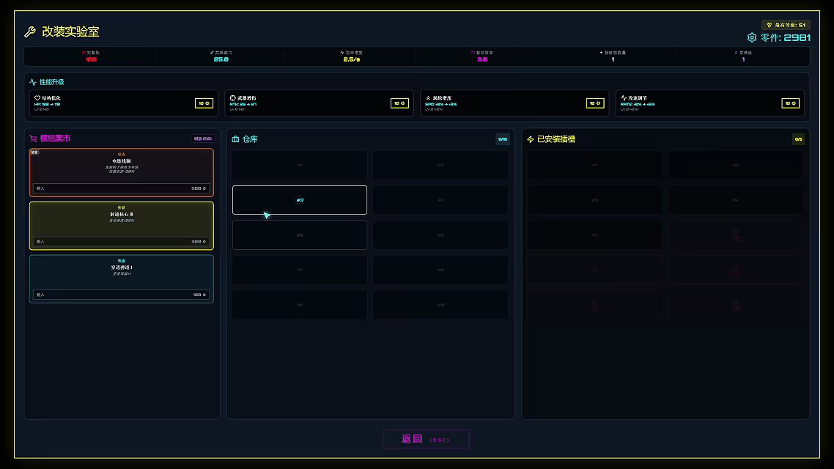
Task: Select warehouse slot #6
Action: 440,235
